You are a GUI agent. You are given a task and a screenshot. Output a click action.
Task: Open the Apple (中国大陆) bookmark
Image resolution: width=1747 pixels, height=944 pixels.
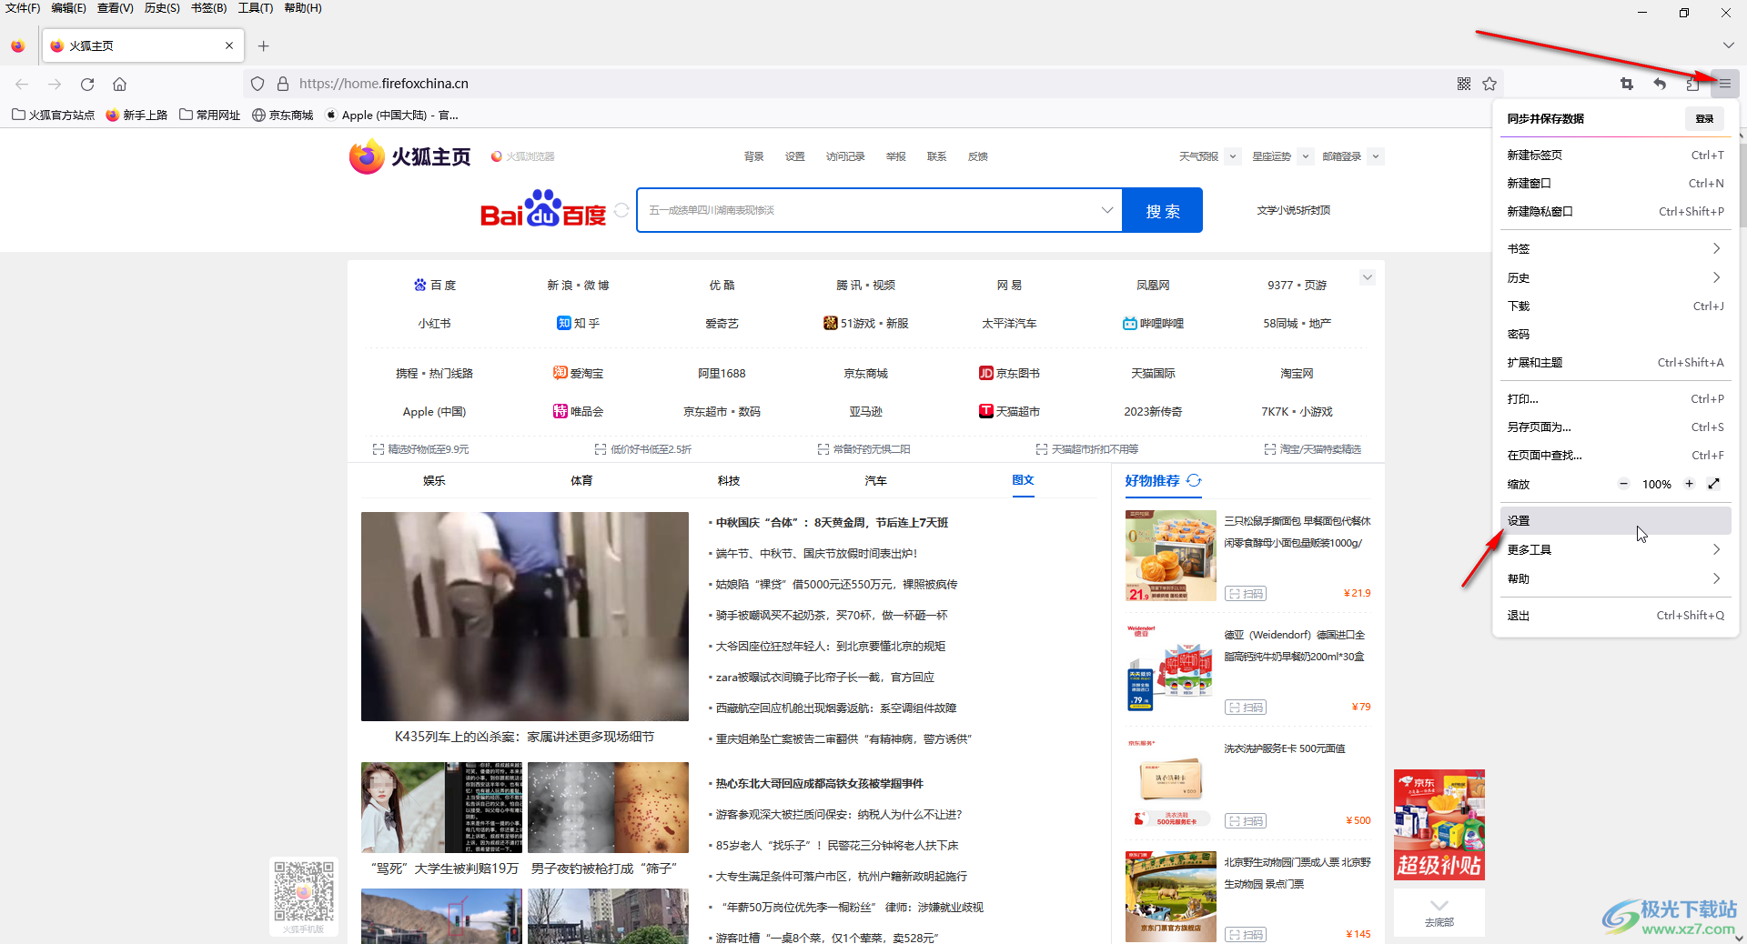(x=391, y=115)
